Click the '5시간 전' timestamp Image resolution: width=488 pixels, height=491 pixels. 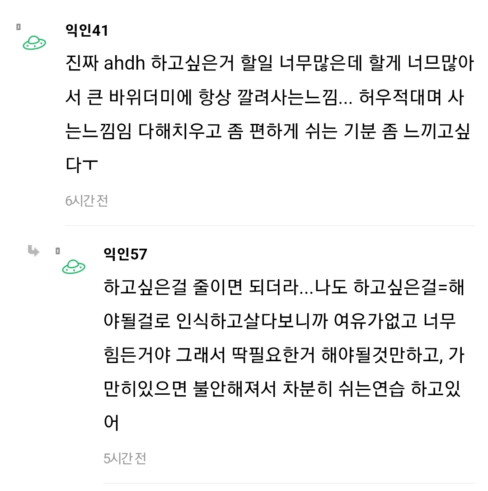point(125,459)
